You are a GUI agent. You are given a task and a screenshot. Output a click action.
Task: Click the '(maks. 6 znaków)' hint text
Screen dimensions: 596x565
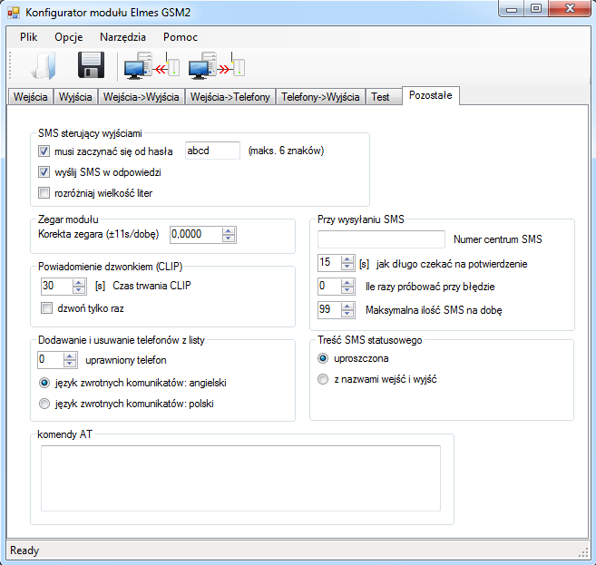pyautogui.click(x=286, y=151)
